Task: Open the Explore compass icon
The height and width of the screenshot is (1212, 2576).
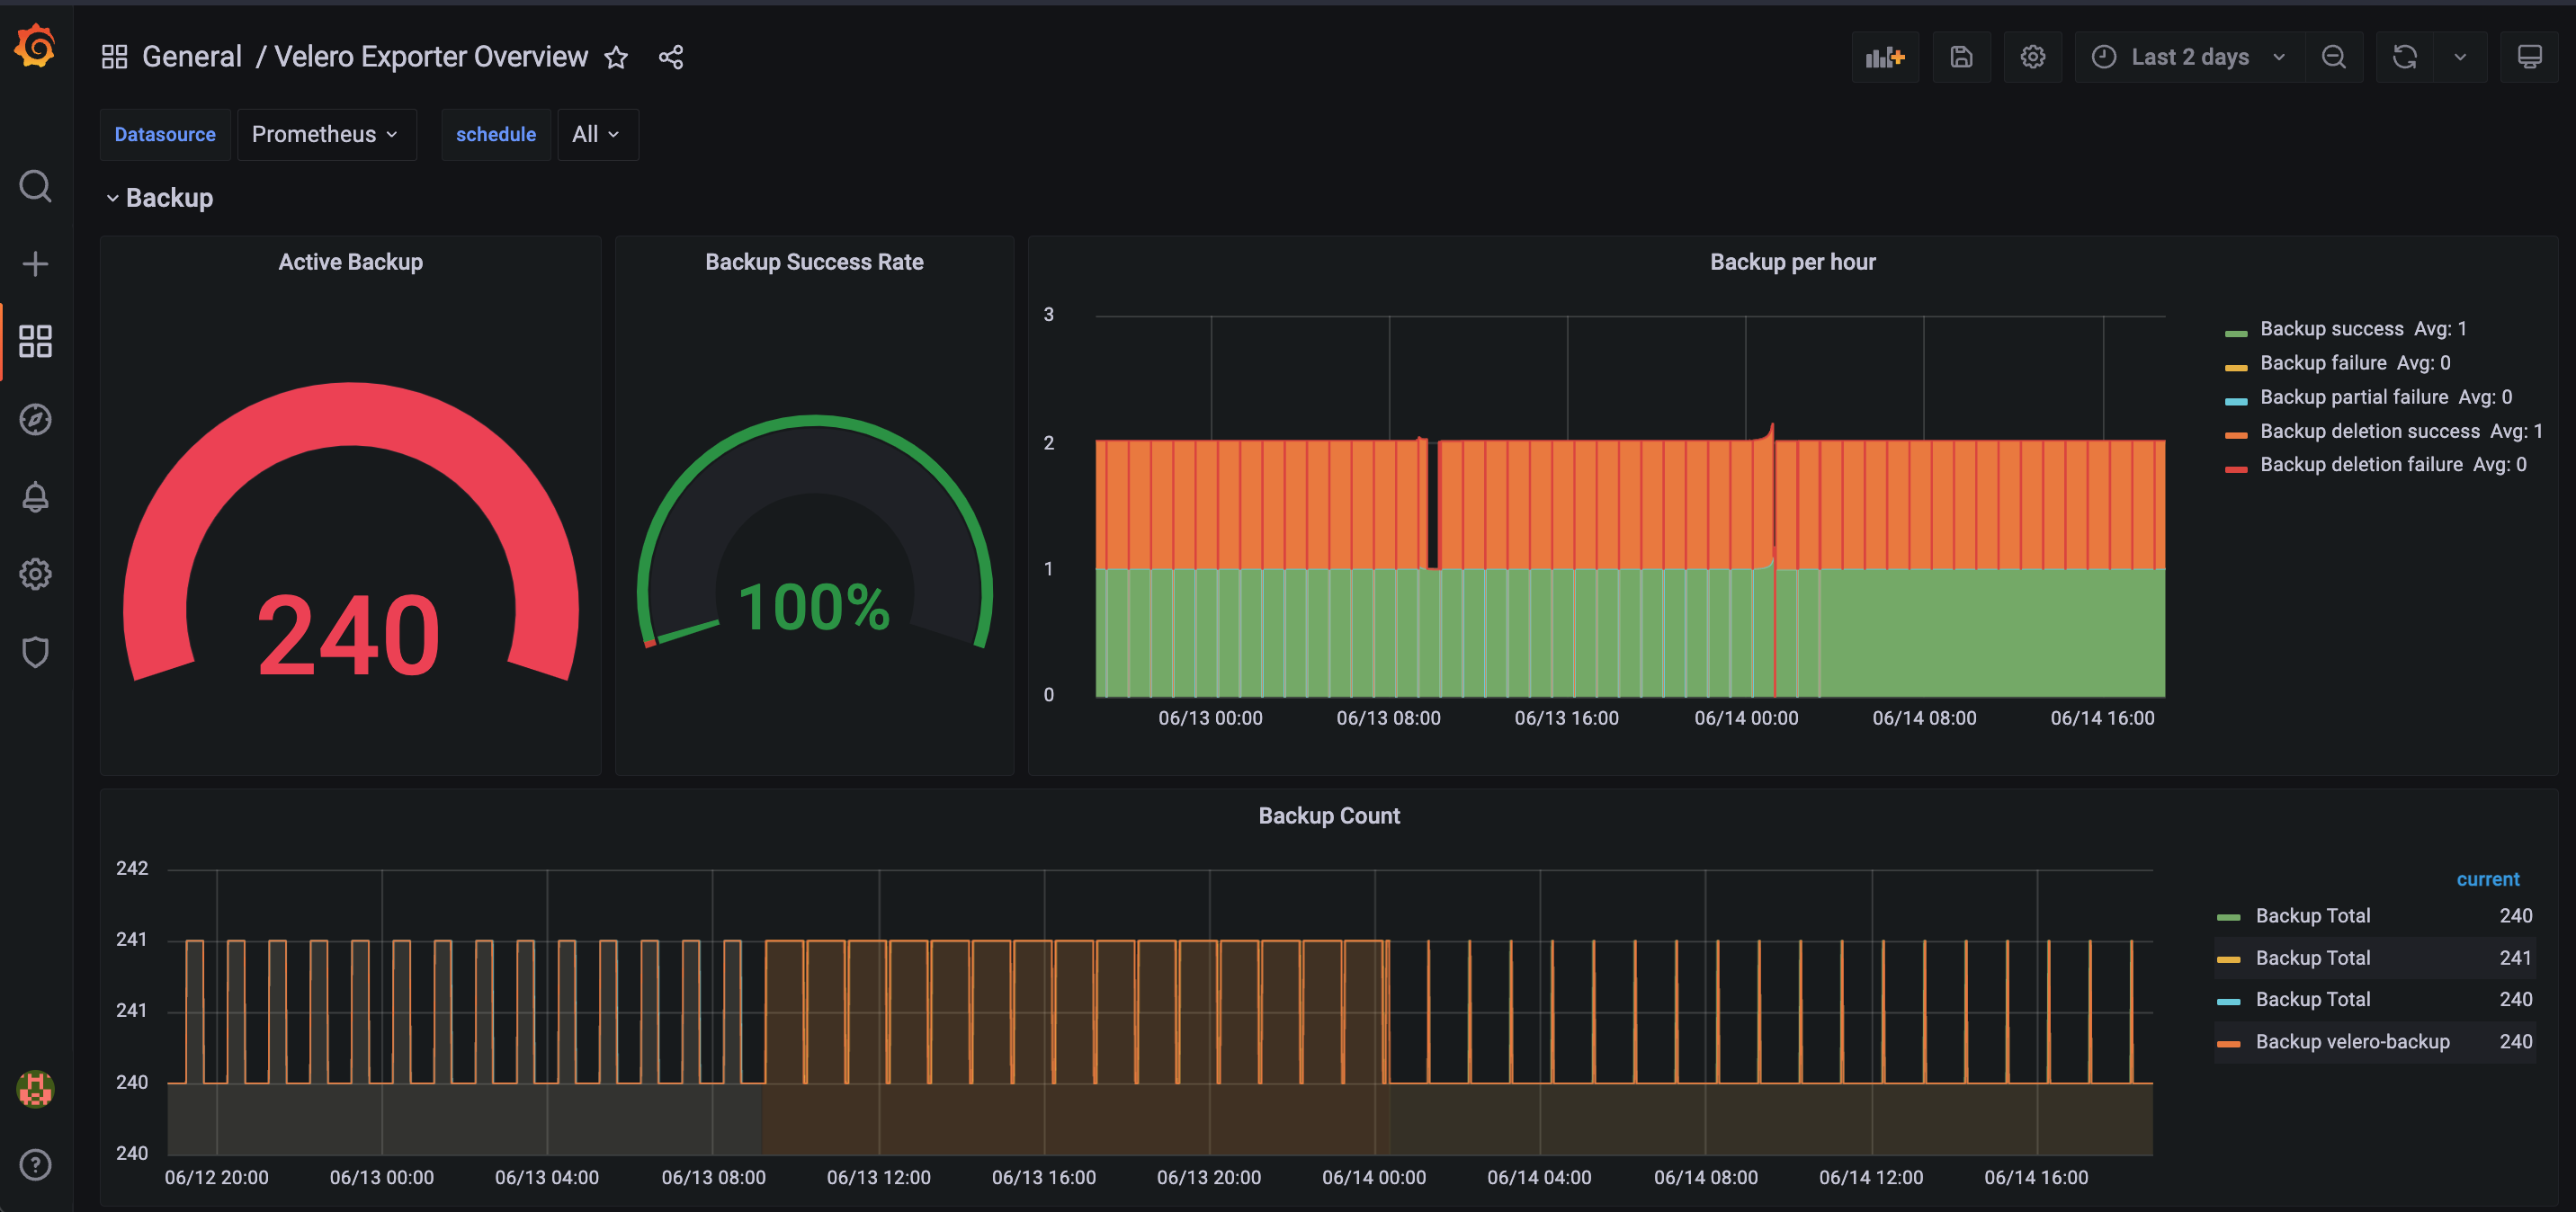Action: 35,419
